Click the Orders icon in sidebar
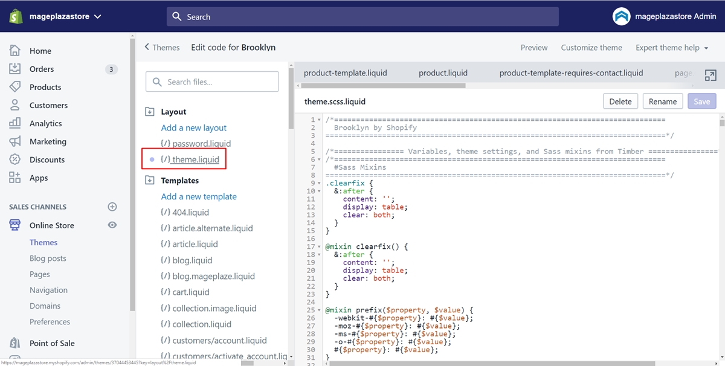Image resolution: width=725 pixels, height=366 pixels. coord(15,69)
